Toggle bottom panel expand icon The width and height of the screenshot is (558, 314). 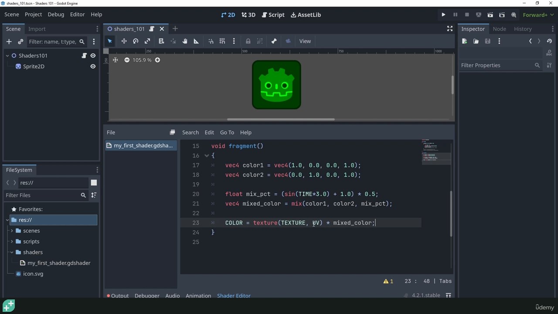click(448, 295)
